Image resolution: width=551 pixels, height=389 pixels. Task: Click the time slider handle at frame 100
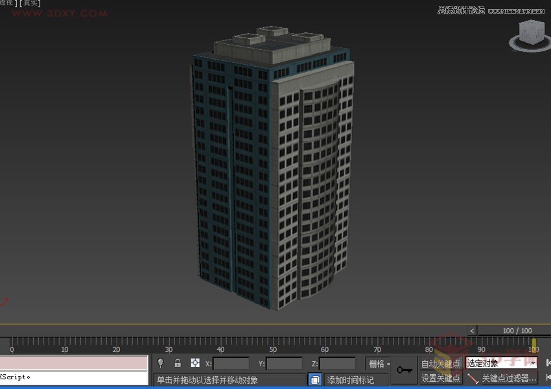pos(533,342)
